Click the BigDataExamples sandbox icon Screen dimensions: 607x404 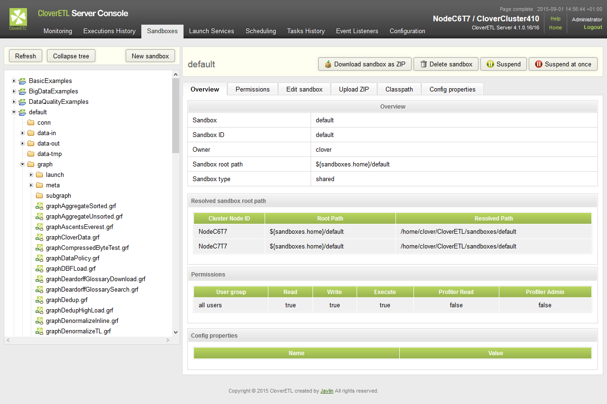(22, 92)
